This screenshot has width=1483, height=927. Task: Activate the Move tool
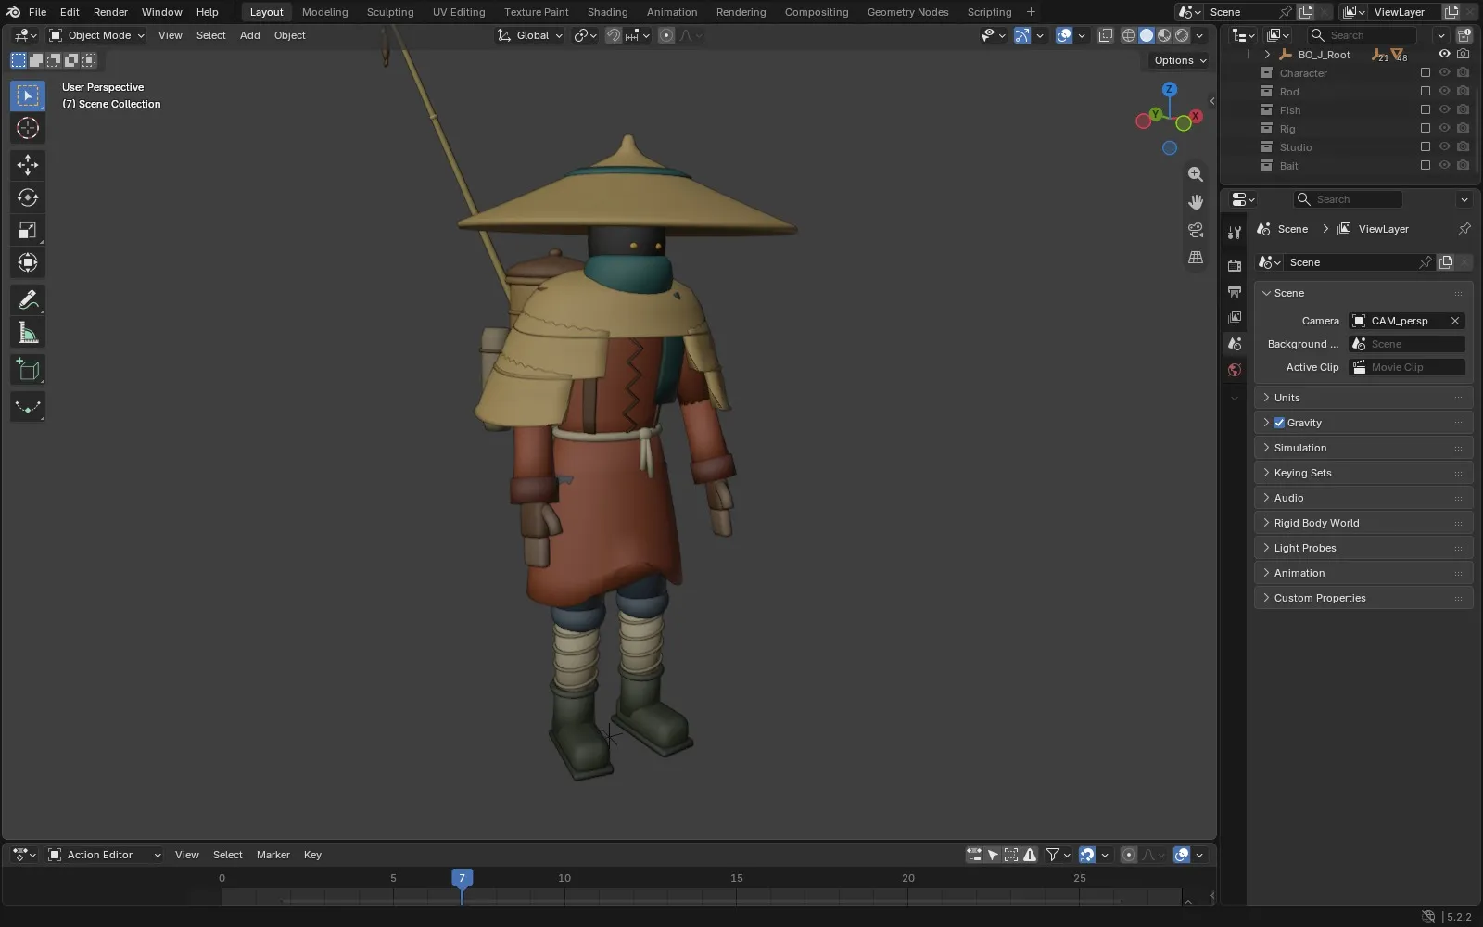28,165
